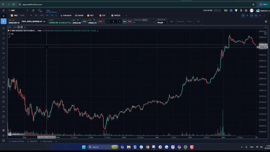The image size is (270, 152).
Task: Open Windows Start menu
Action: 84,147
